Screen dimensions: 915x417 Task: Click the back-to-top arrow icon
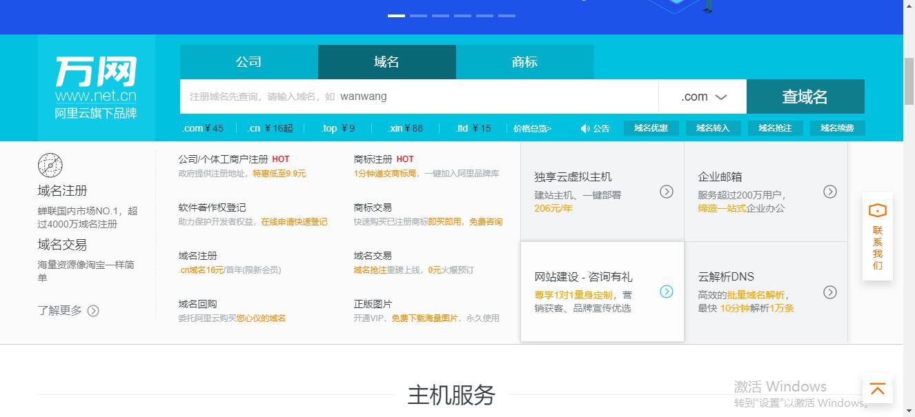pos(877,389)
